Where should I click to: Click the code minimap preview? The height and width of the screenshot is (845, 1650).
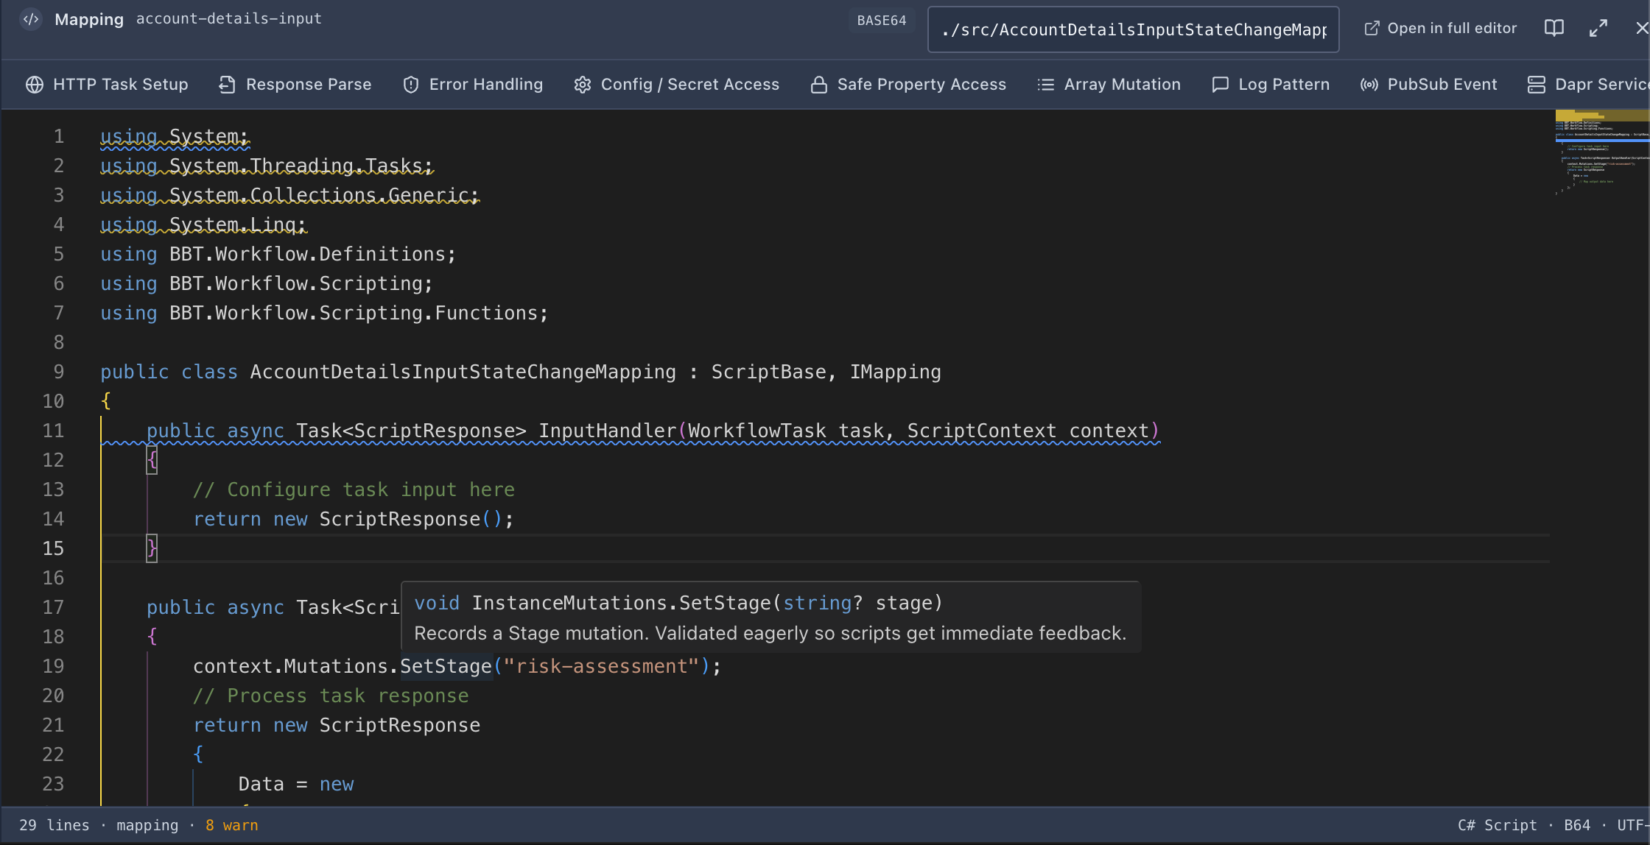[x=1602, y=153]
